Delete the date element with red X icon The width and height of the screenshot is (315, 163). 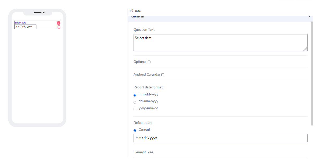[59, 23]
